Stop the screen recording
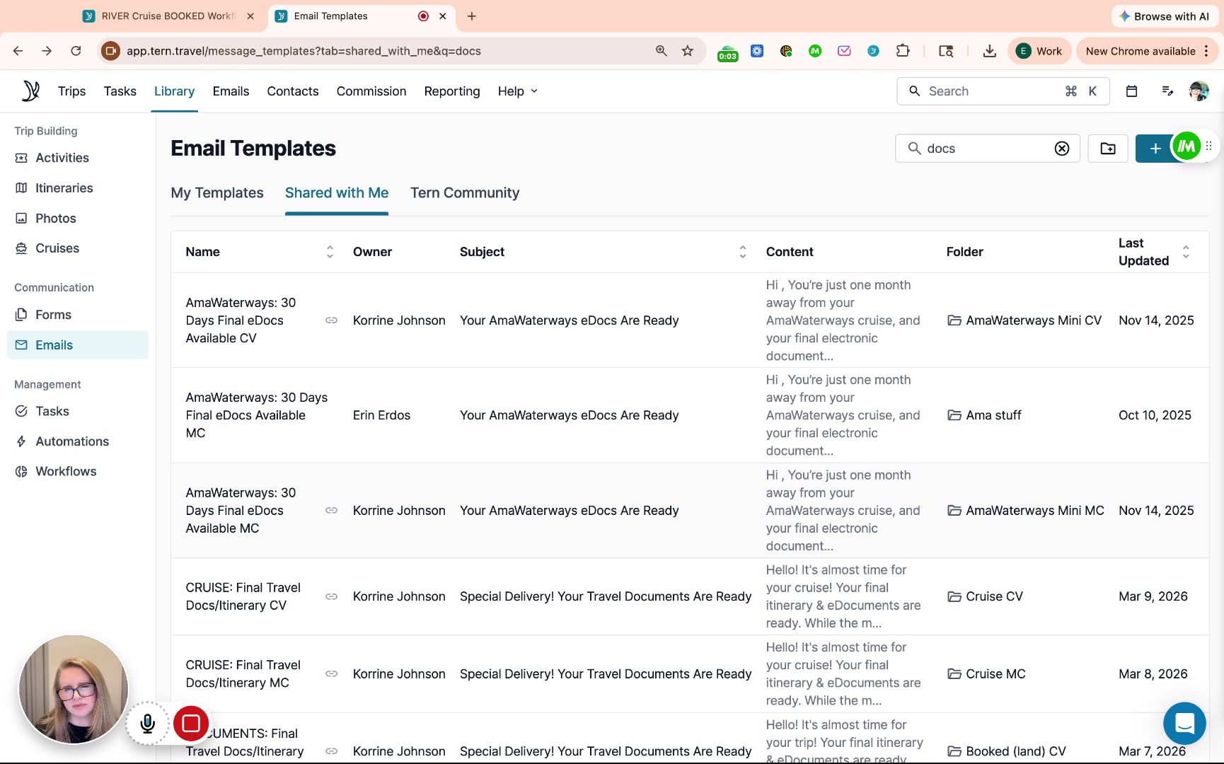Screen dimensions: 1224x764 click(x=191, y=723)
